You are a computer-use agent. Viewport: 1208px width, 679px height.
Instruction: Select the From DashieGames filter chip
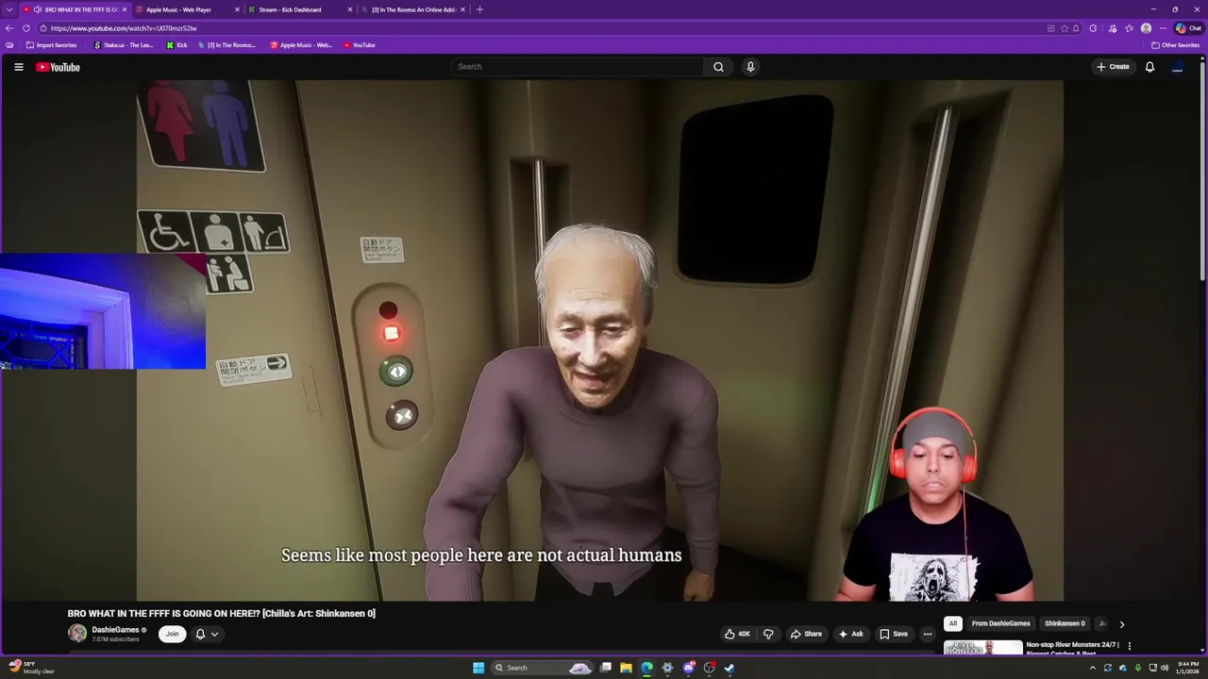(x=1000, y=623)
